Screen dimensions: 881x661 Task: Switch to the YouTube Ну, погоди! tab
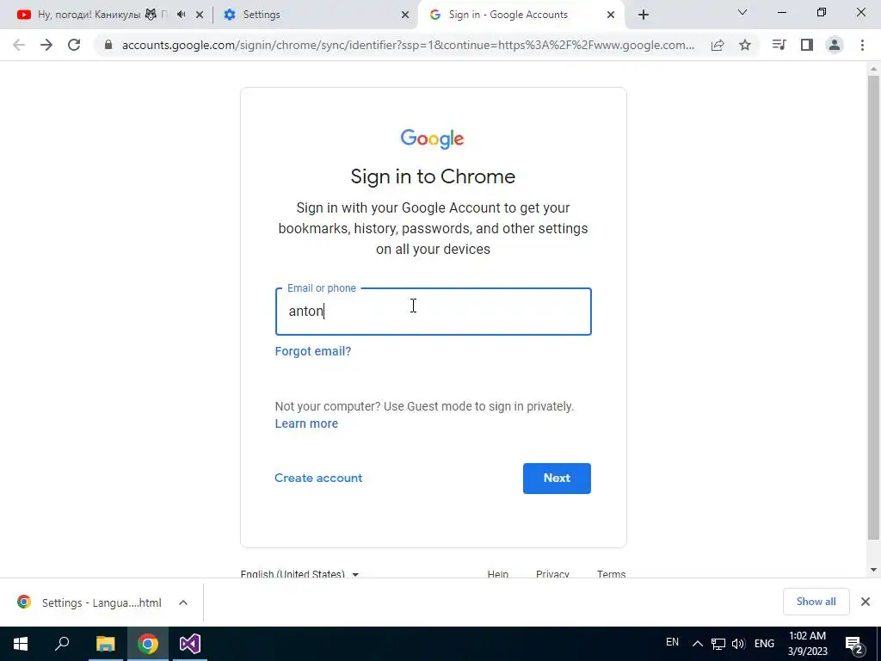[102, 15]
